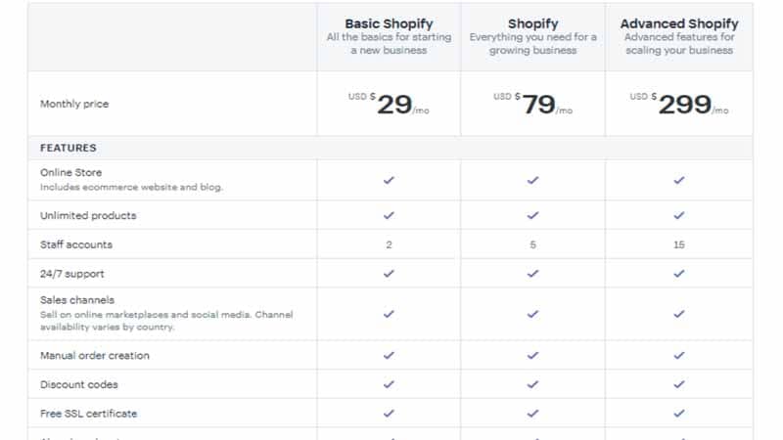This screenshot has width=783, height=440.
Task: Click the Unlimited products checkmark under Shopify plan
Action: (532, 215)
